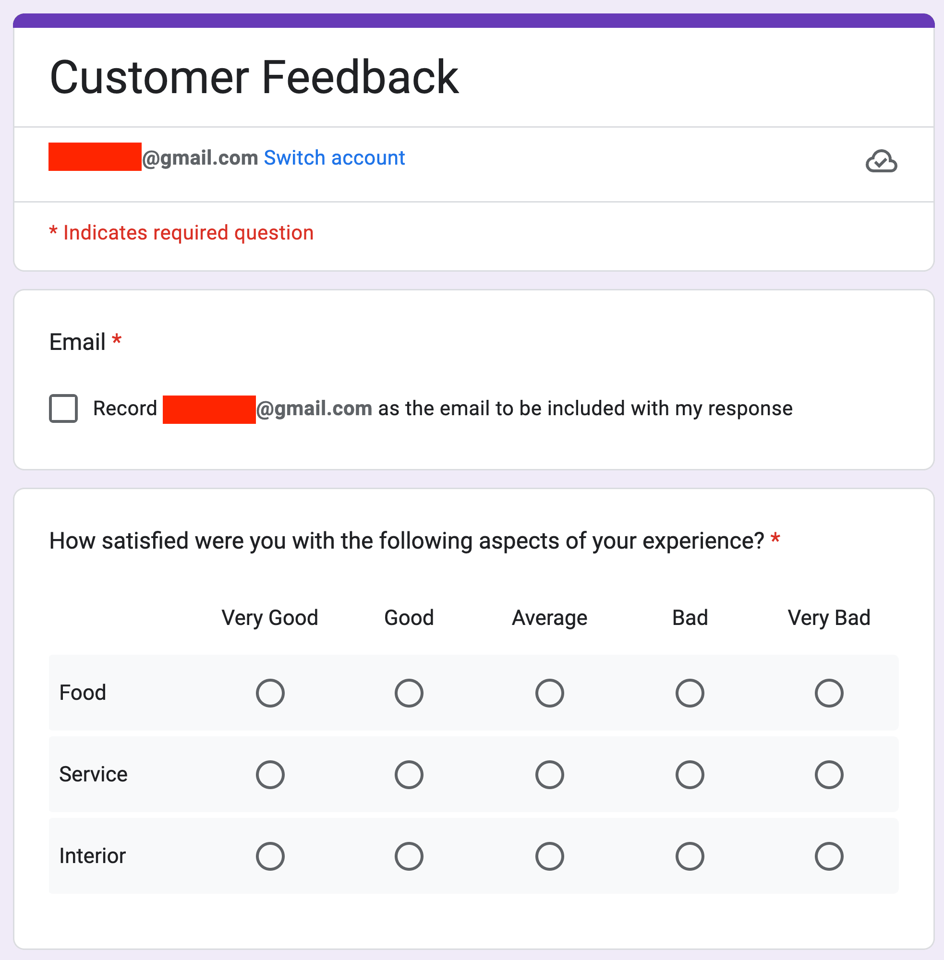This screenshot has width=944, height=960.
Task: Select Bad rating for Food
Action: tap(690, 694)
